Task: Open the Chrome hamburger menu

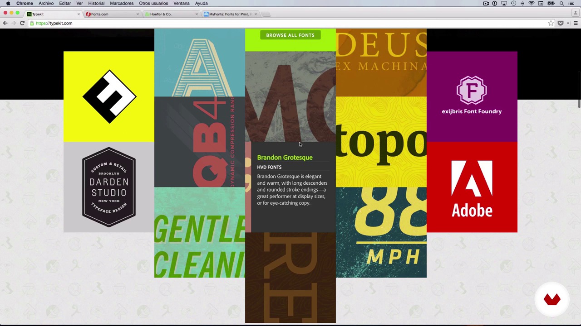Action: click(x=576, y=23)
